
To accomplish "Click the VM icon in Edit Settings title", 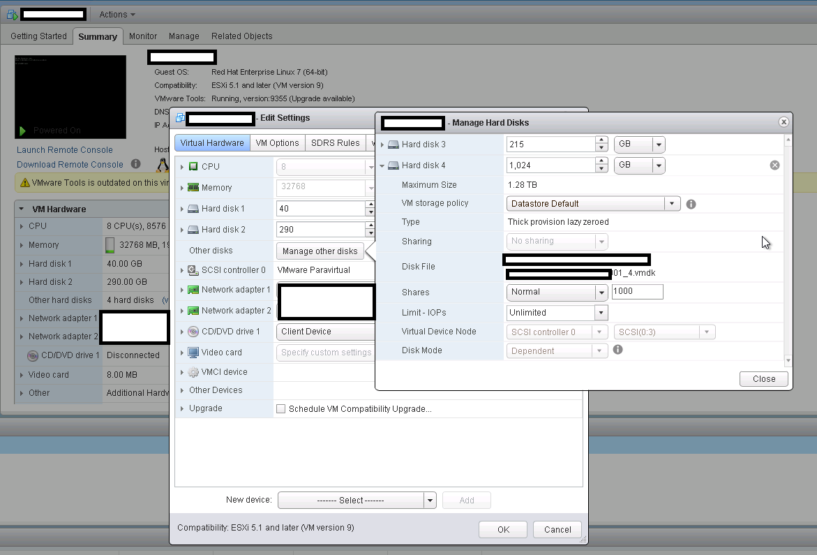I will 180,118.
